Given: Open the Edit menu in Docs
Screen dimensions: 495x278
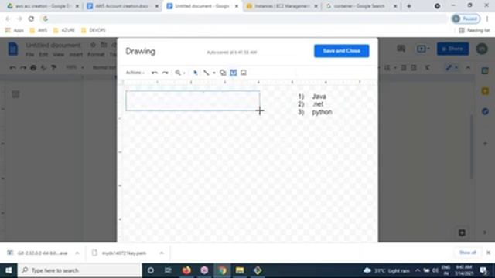Looking at the screenshot, I should (x=43, y=55).
